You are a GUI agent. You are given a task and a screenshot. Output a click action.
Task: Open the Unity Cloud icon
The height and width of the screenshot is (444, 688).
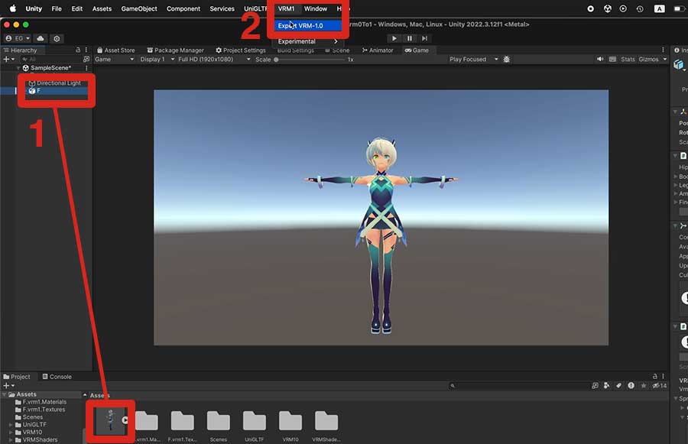pyautogui.click(x=41, y=39)
